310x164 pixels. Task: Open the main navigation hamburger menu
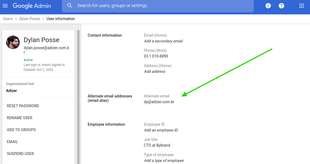[5, 6]
